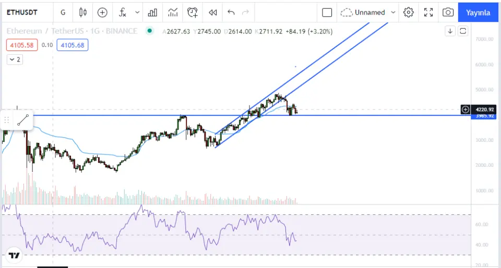501x268 pixels.
Task: Expand dropdown arrow next to indicators
Action: [x=137, y=12]
